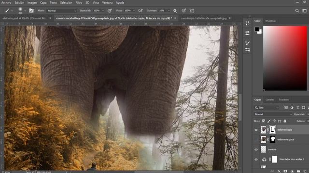Expand the Flujo slider arrow
The width and height of the screenshot is (309, 173).
pos(134,11)
